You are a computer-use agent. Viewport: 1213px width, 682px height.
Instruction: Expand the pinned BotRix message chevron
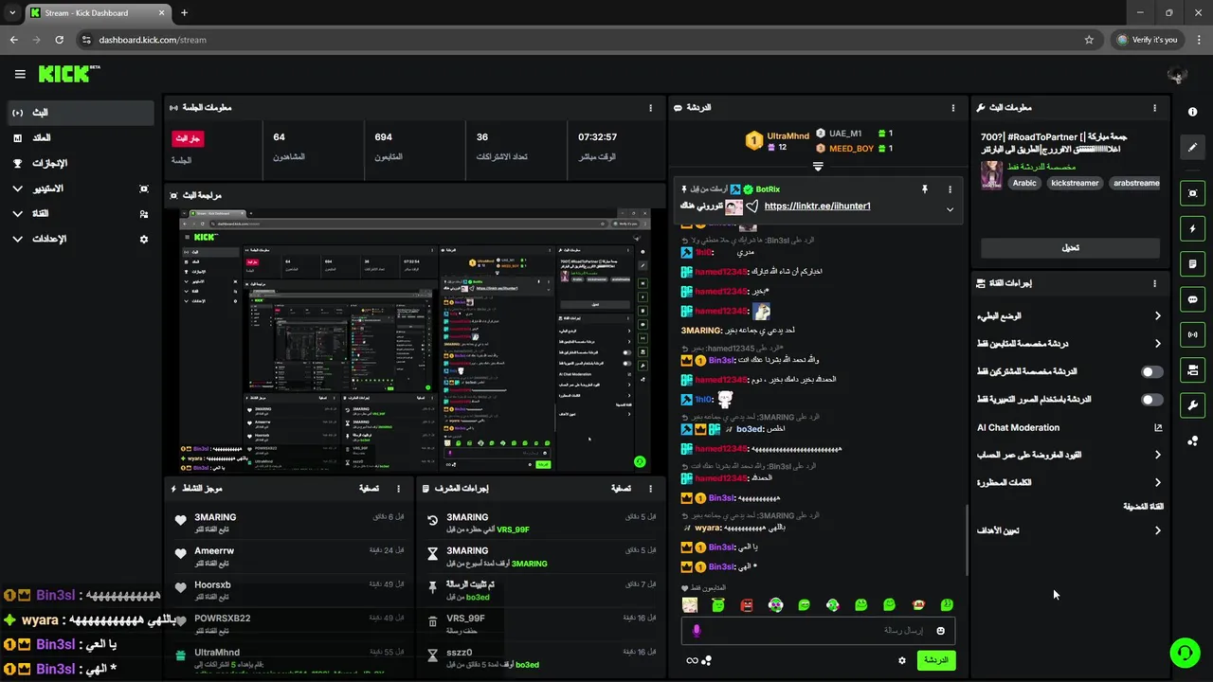(x=950, y=209)
